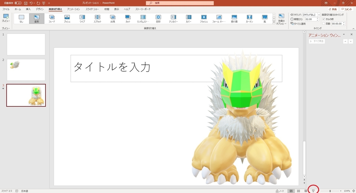Click the zoom in plus button
The width and height of the screenshot is (356, 193).
click(341, 191)
